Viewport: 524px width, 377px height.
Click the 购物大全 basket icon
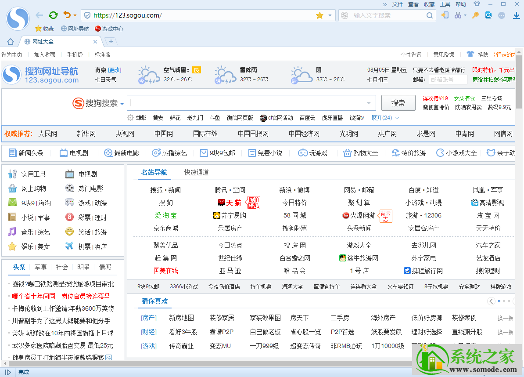[348, 153]
